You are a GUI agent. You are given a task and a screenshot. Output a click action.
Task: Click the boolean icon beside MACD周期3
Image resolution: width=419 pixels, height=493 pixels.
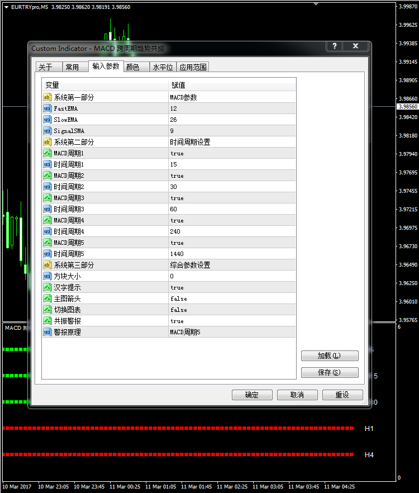tap(47, 198)
